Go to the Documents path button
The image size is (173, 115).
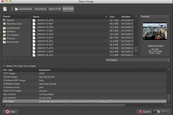pos(40,9)
